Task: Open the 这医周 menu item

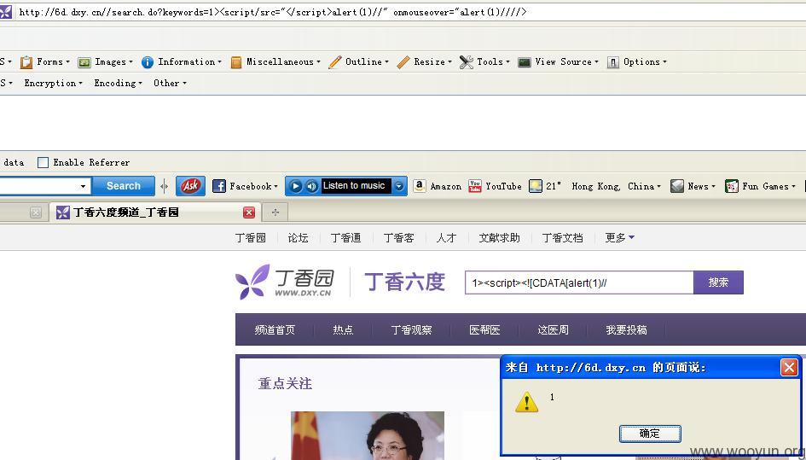Action: click(x=553, y=329)
